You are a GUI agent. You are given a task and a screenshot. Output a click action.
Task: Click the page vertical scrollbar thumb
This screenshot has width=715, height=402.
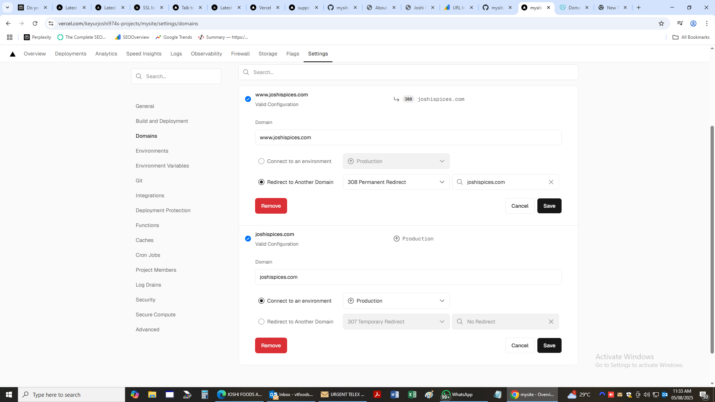coord(712,238)
